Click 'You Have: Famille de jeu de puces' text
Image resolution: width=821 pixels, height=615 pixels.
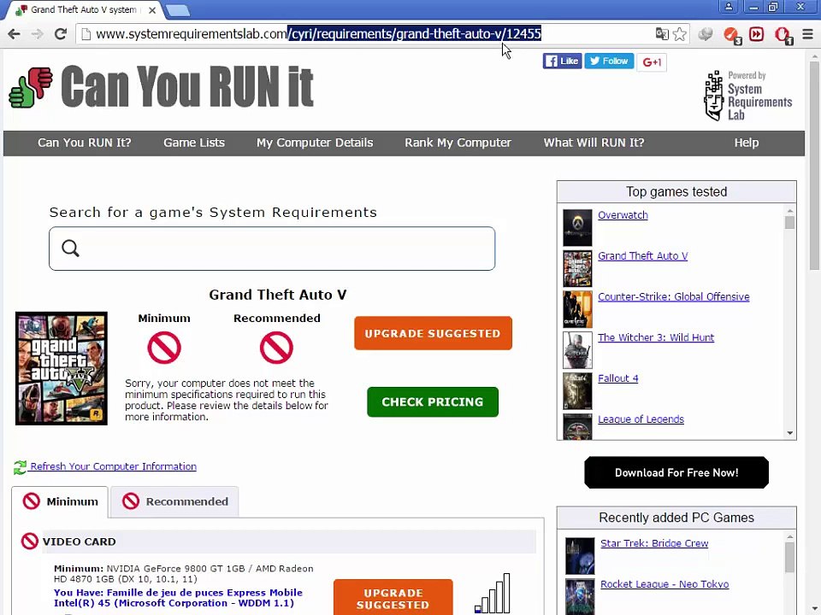coord(178,598)
